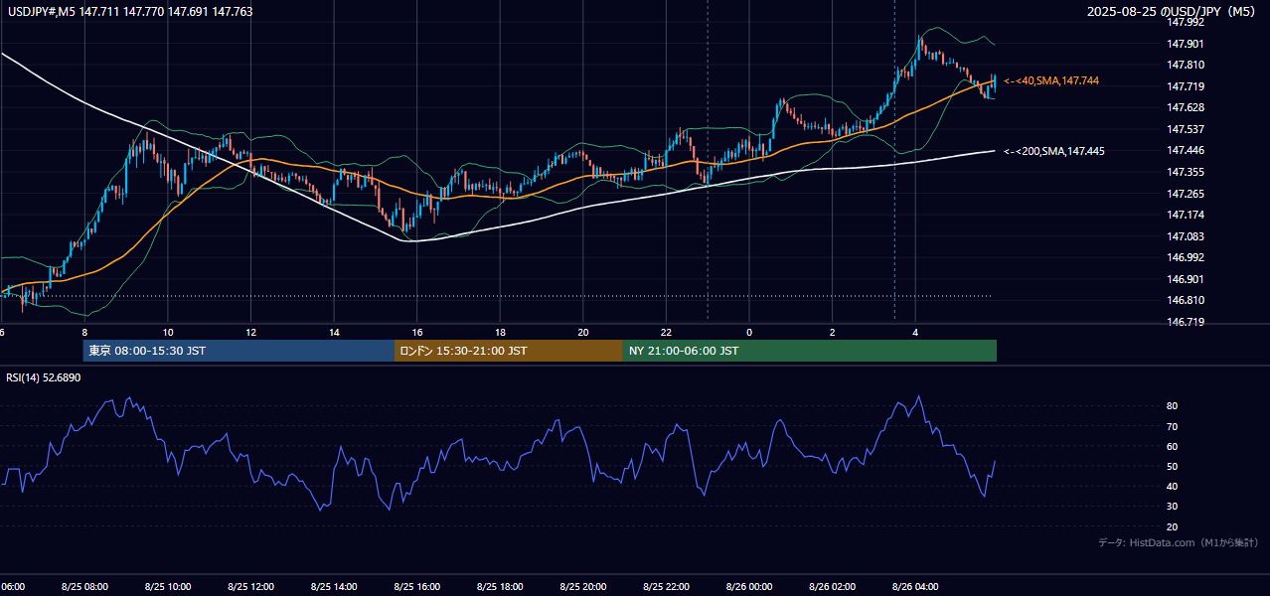
Task: Click the RSI 80 level label
Action: coord(1173,406)
